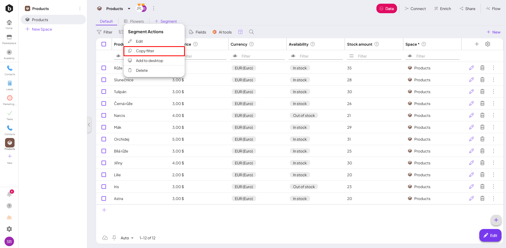Open the Leads module in sidebar

tap(10, 85)
